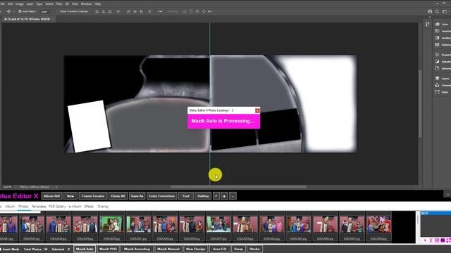Click the Mazik PSD button
This screenshot has width=451, height=253.
point(108,249)
